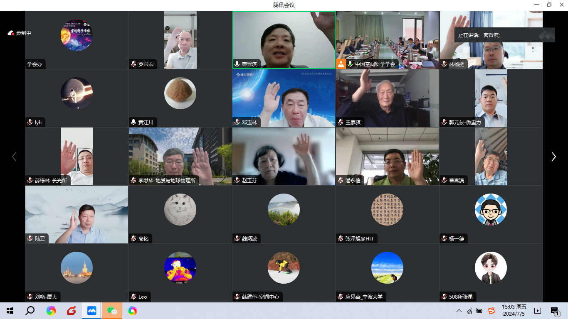Click the recording status cloud icon
The image size is (568, 319).
[11, 33]
